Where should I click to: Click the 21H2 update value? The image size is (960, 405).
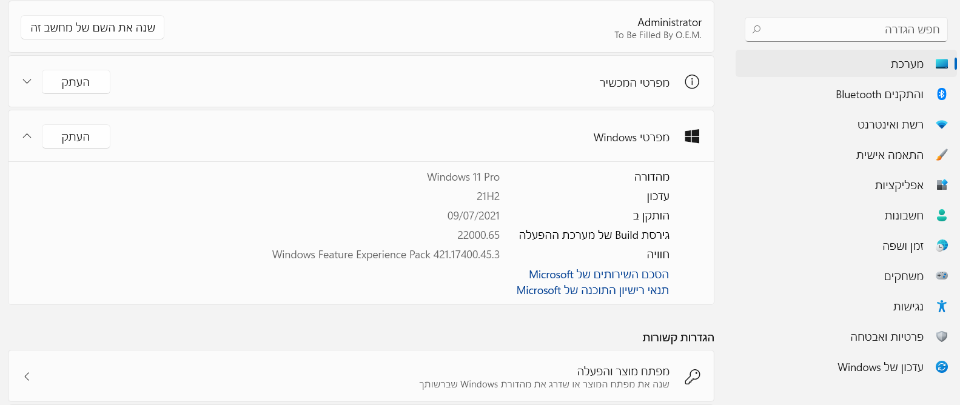(x=488, y=196)
